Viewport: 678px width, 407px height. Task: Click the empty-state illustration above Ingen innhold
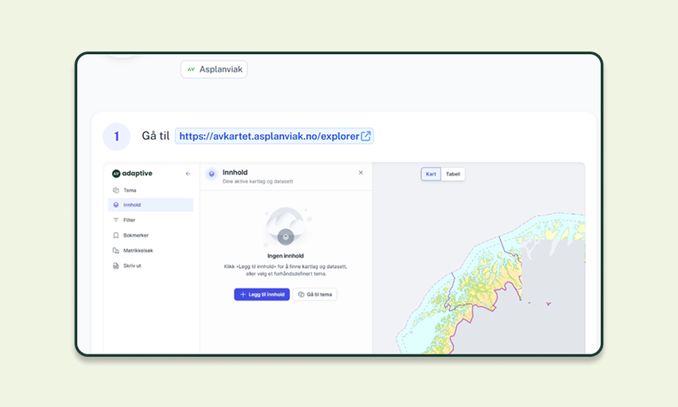coord(285,228)
